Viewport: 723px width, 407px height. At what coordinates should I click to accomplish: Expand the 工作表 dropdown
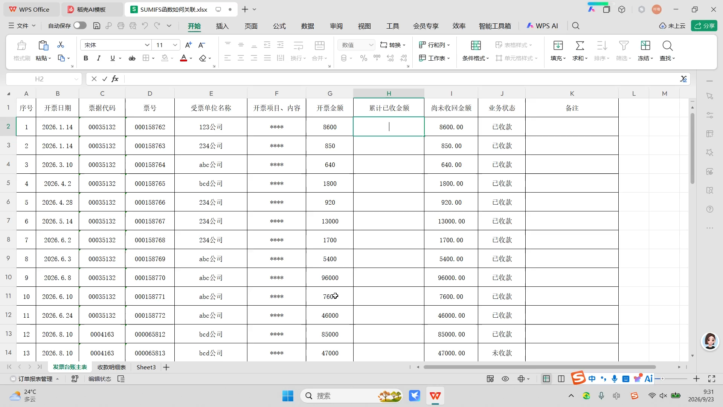point(435,58)
